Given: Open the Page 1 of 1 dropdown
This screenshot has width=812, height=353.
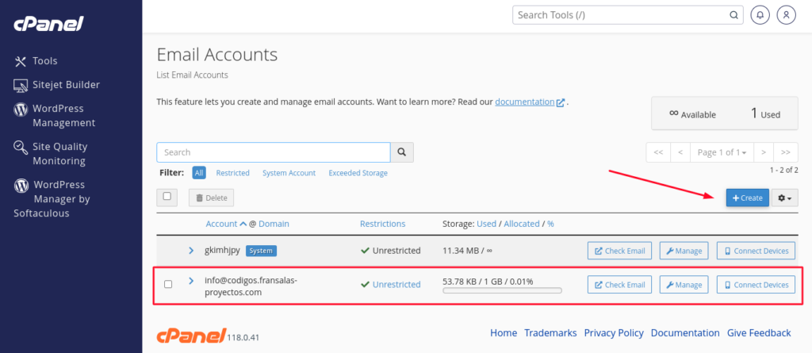Looking at the screenshot, I should point(722,152).
